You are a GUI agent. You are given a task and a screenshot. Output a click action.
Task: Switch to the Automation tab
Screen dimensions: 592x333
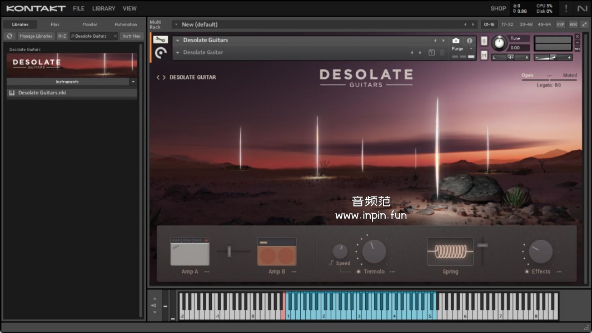tap(126, 24)
